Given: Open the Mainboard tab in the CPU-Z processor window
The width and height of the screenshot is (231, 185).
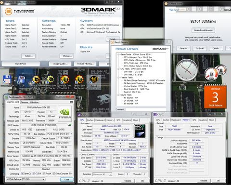Looking at the screenshot, I should click(x=100, y=120).
